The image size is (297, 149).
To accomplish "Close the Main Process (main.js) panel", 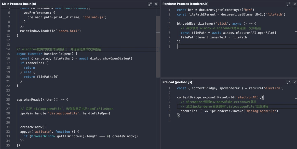I will point(156,4).
